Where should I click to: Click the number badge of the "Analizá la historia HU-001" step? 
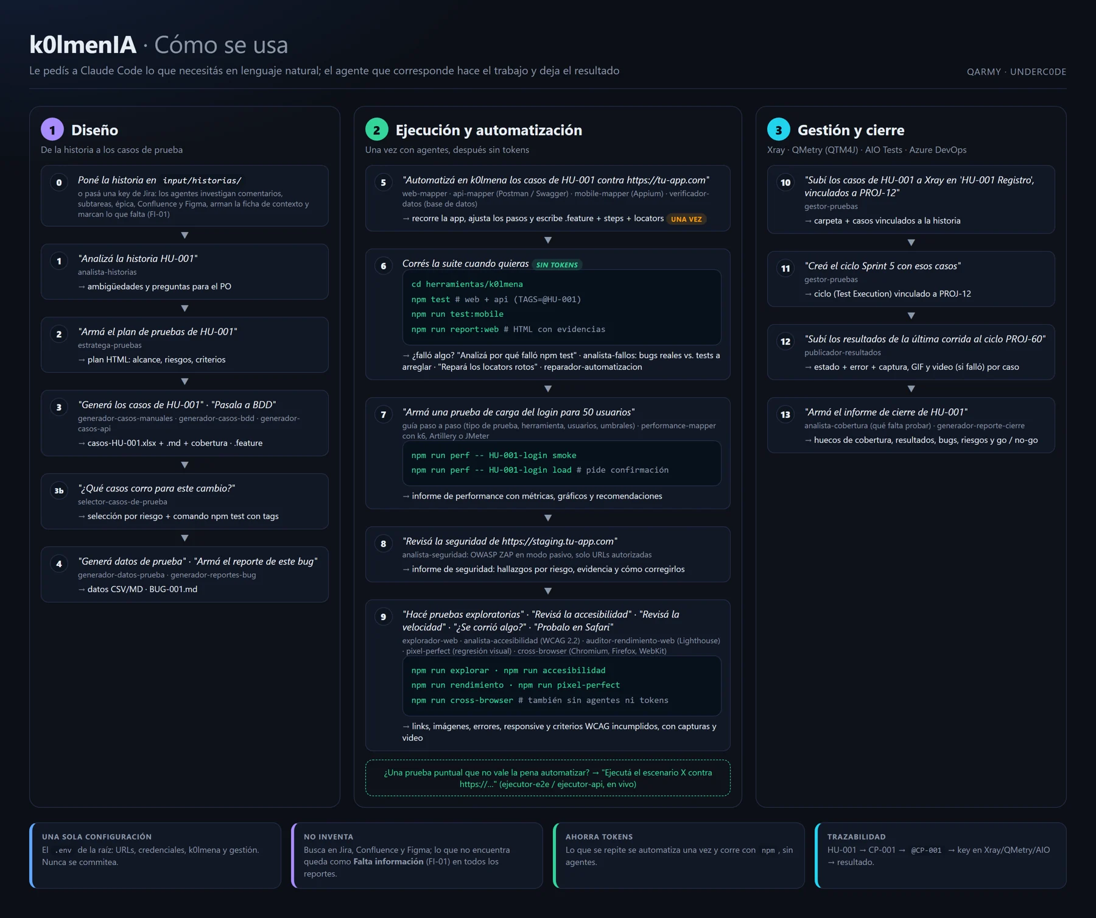point(59,261)
